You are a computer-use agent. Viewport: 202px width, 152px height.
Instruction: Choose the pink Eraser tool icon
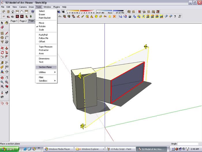(x=2, y=27)
